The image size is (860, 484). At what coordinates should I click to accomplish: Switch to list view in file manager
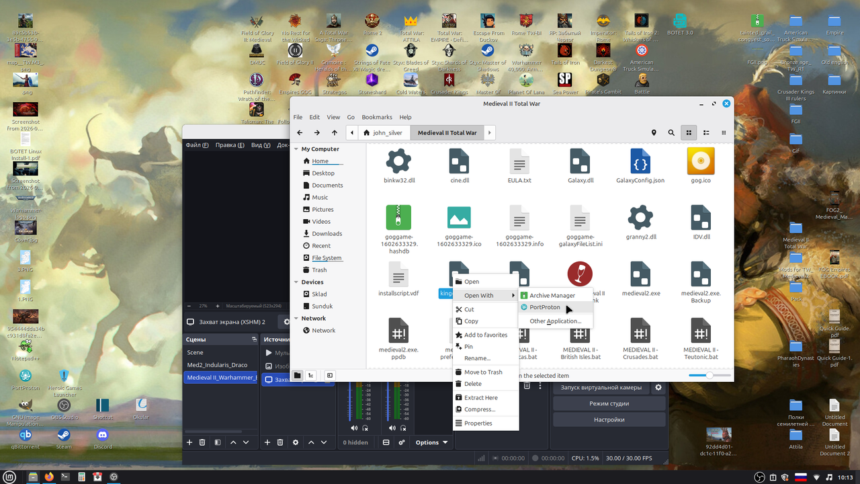(706, 132)
